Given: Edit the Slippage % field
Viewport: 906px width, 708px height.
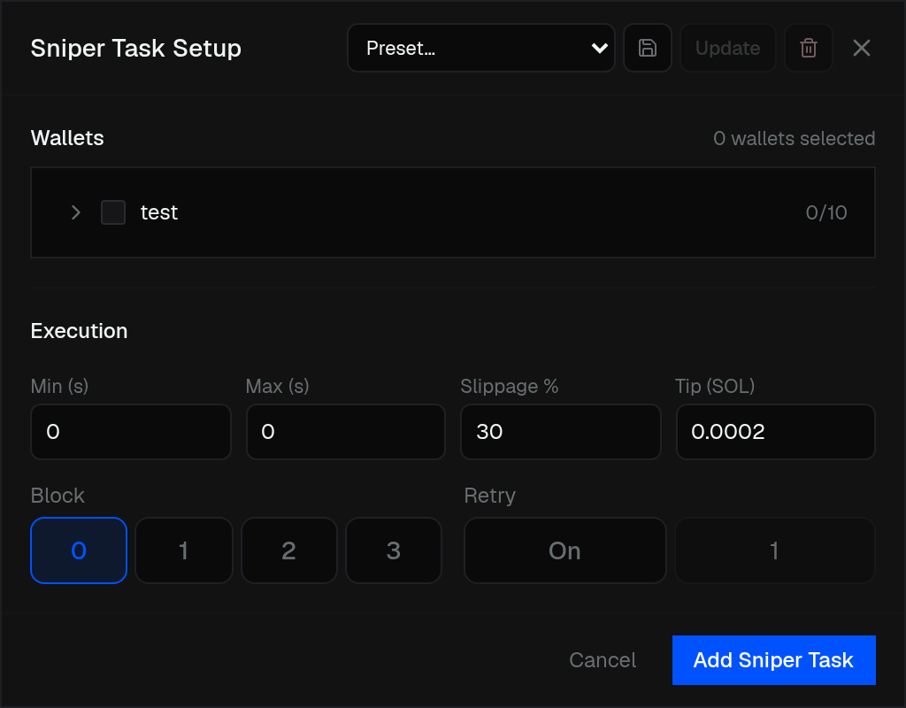Looking at the screenshot, I should coord(560,432).
